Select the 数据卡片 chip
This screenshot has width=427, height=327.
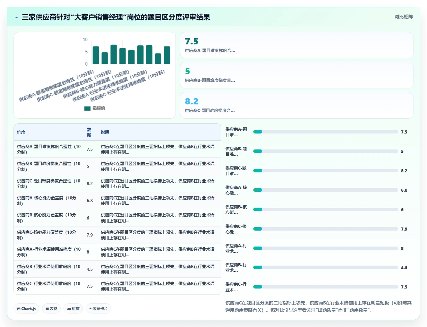pos(99,309)
